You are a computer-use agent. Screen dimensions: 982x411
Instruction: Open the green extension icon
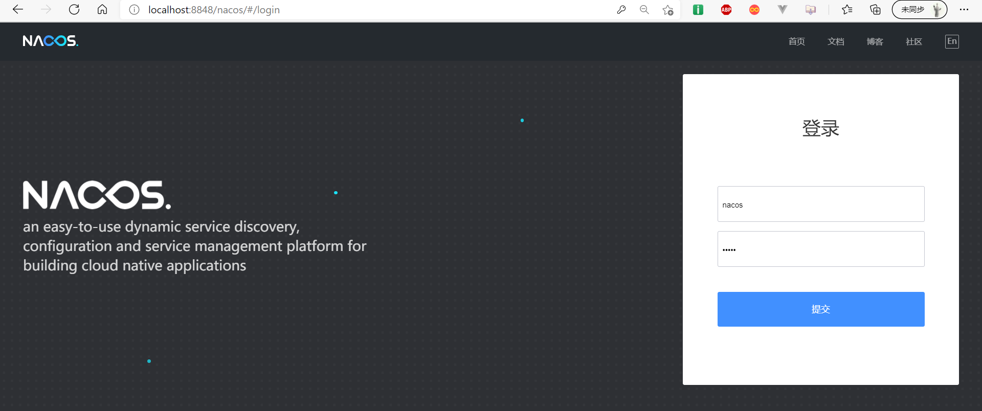[x=698, y=10]
